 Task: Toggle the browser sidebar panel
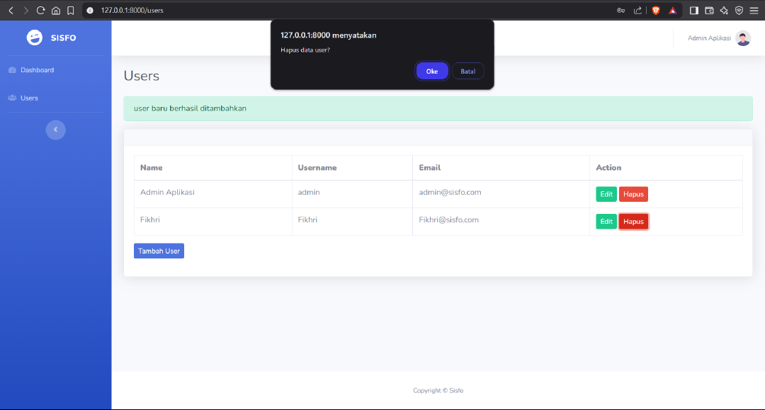[693, 11]
